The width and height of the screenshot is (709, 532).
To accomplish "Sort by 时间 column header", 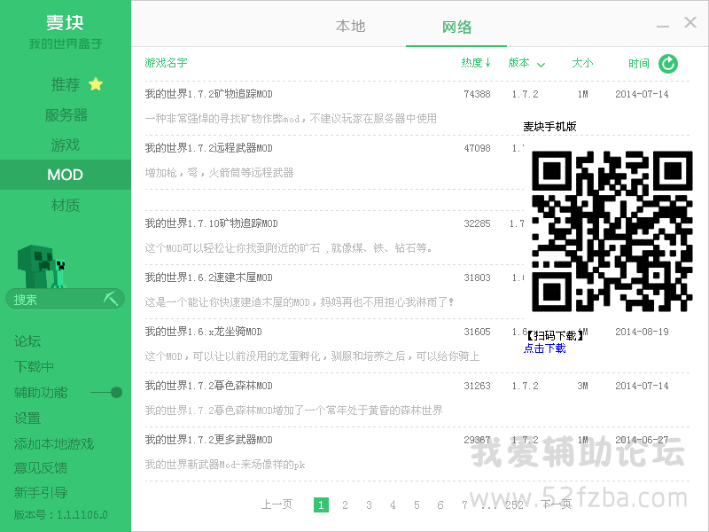I will click(638, 63).
